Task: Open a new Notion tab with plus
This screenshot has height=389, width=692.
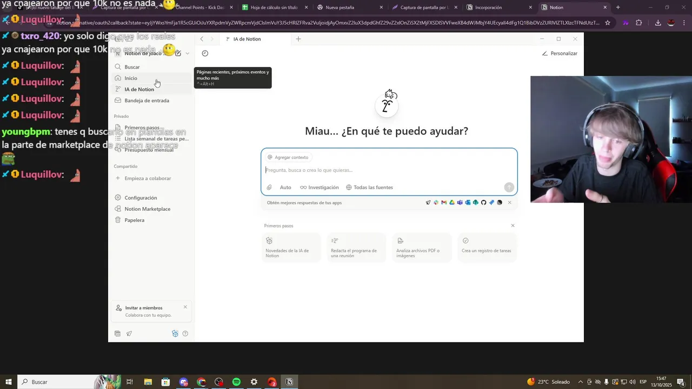Action: click(x=298, y=39)
